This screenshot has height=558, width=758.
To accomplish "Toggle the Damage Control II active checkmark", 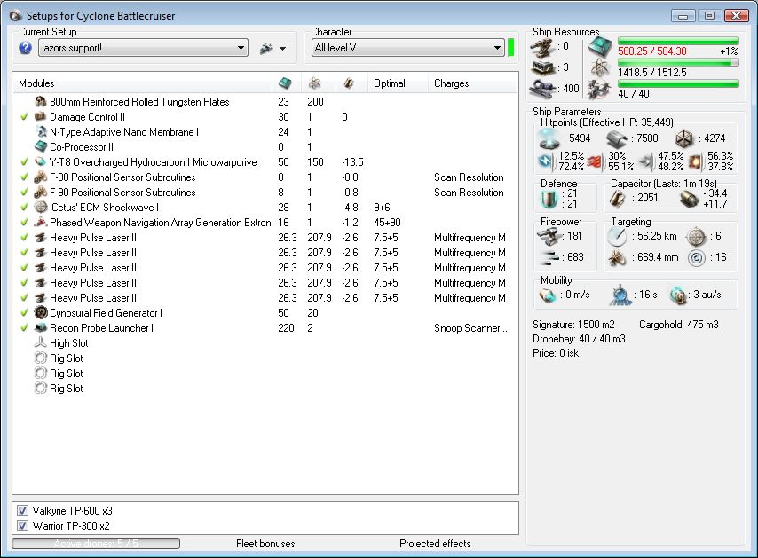I will point(24,116).
